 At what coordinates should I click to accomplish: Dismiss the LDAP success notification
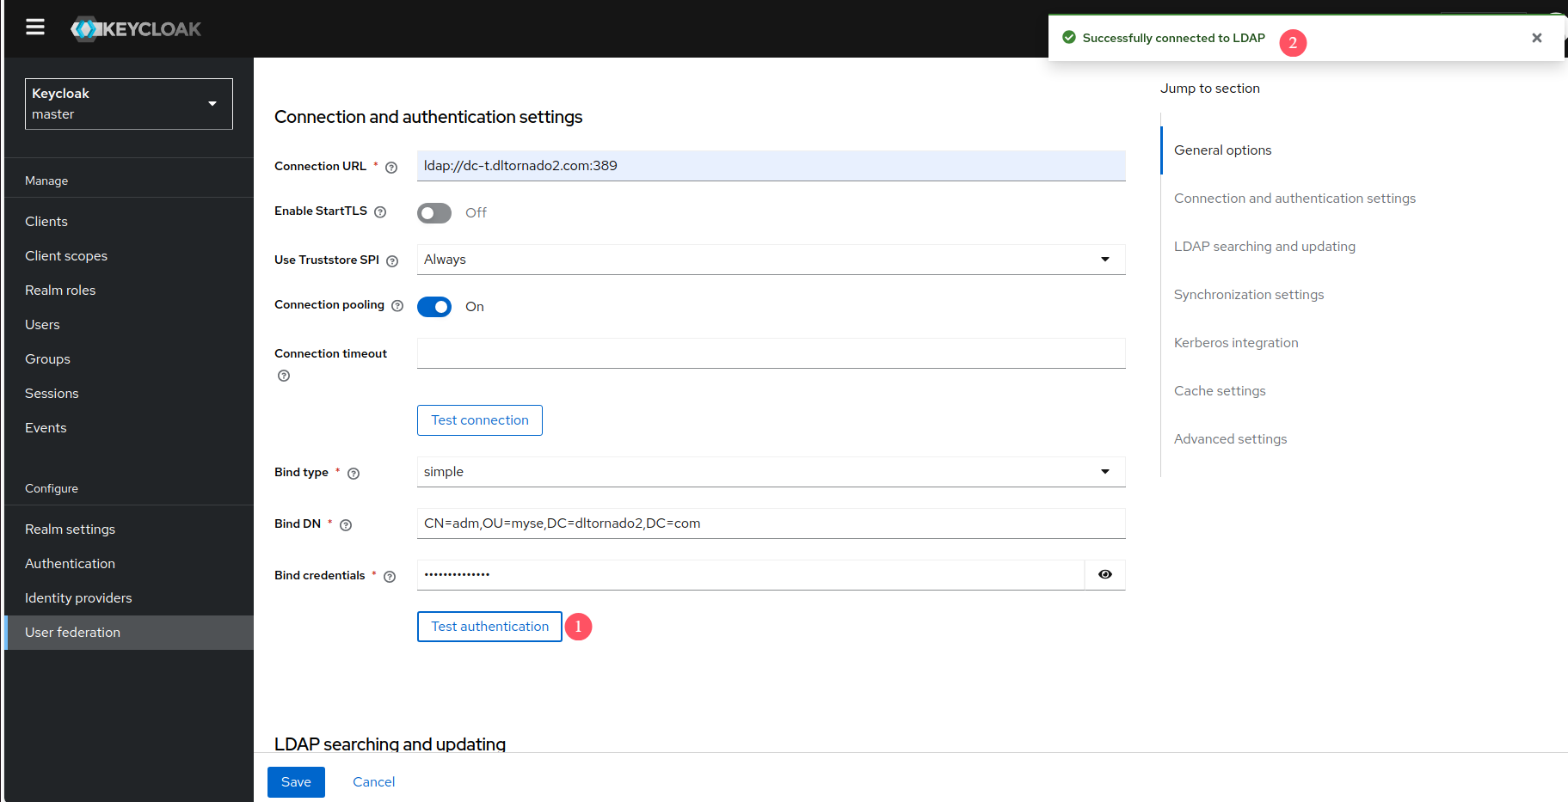pyautogui.click(x=1536, y=38)
